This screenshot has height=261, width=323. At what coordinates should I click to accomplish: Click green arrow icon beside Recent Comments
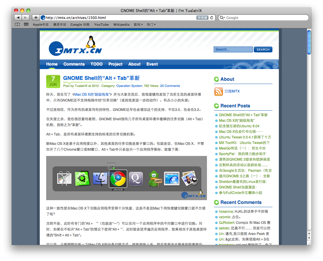pos(217,202)
